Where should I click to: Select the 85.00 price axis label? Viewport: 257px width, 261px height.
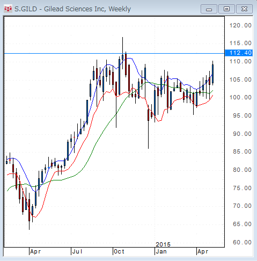click(242, 151)
